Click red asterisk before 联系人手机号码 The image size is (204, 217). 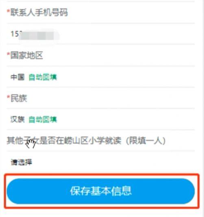click(x=9, y=11)
